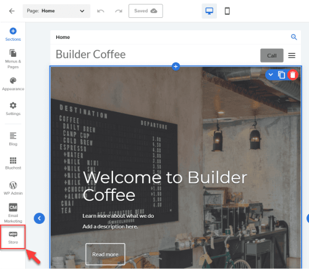Go back with the left arrow icon
Image resolution: width=309 pixels, height=269 pixels.
pos(12,11)
